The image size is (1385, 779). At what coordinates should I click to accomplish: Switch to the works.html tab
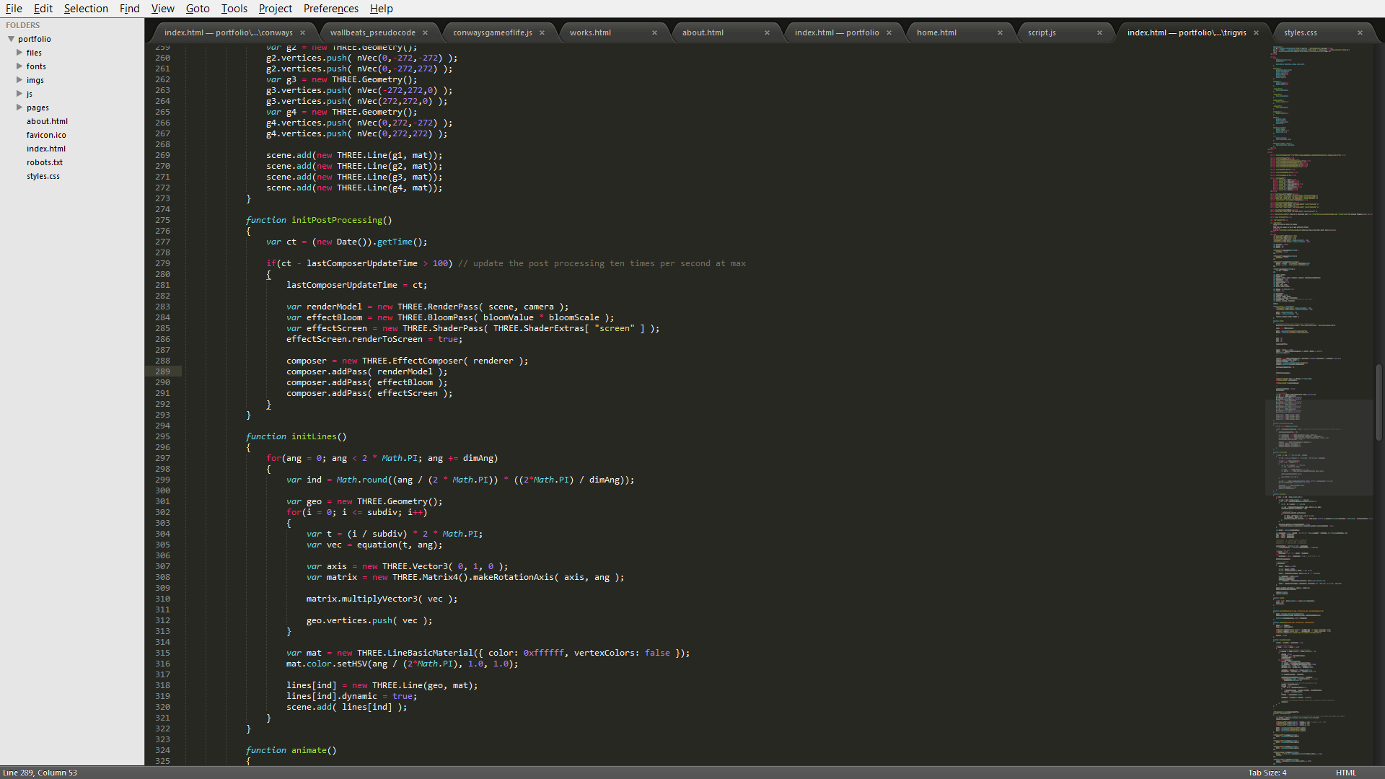pos(590,32)
